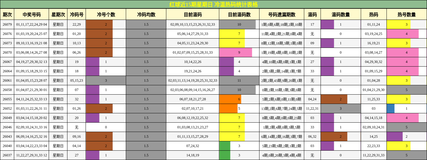Click warm numbers 02,03,11,13,14,19,20,25,31,32,33
The height and width of the screenshot is (160, 427).
tap(193, 80)
